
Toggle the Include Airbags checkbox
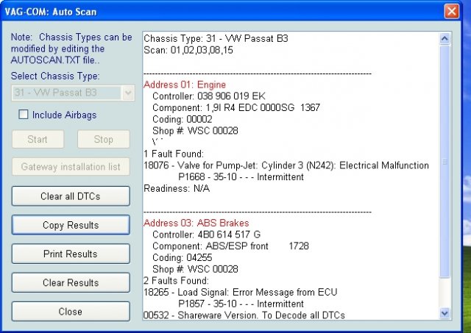[x=23, y=114]
